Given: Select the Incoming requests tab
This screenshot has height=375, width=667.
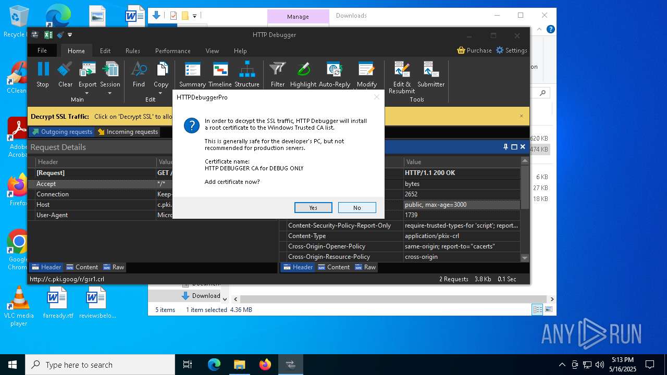Looking at the screenshot, I should [x=128, y=132].
